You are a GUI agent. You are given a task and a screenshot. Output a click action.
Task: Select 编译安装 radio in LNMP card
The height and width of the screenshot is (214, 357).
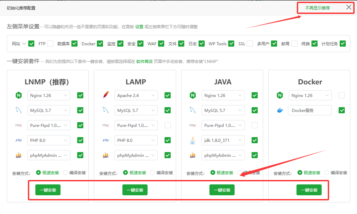pos(65,172)
